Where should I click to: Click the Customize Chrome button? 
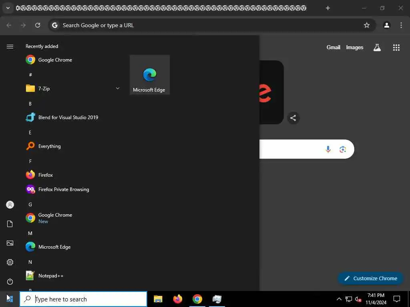tap(370, 278)
